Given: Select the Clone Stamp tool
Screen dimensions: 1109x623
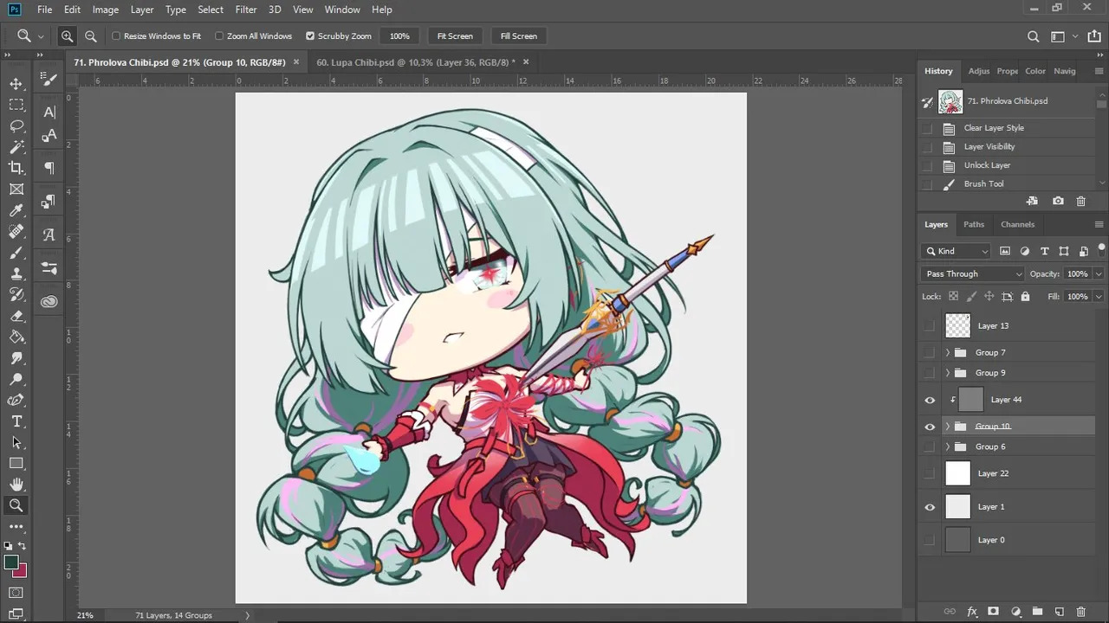Looking at the screenshot, I should [16, 273].
